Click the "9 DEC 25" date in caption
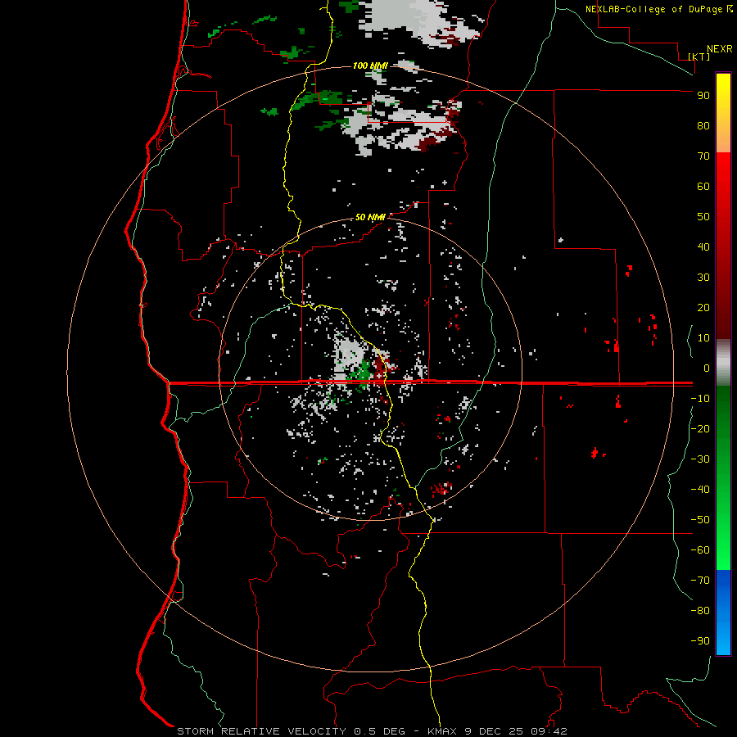 [494, 731]
